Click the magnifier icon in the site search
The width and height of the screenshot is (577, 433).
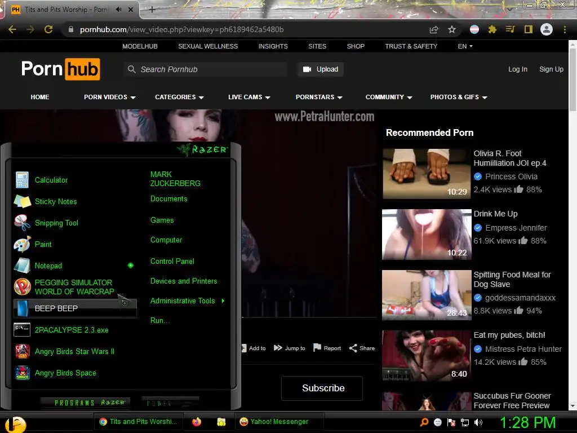click(131, 69)
